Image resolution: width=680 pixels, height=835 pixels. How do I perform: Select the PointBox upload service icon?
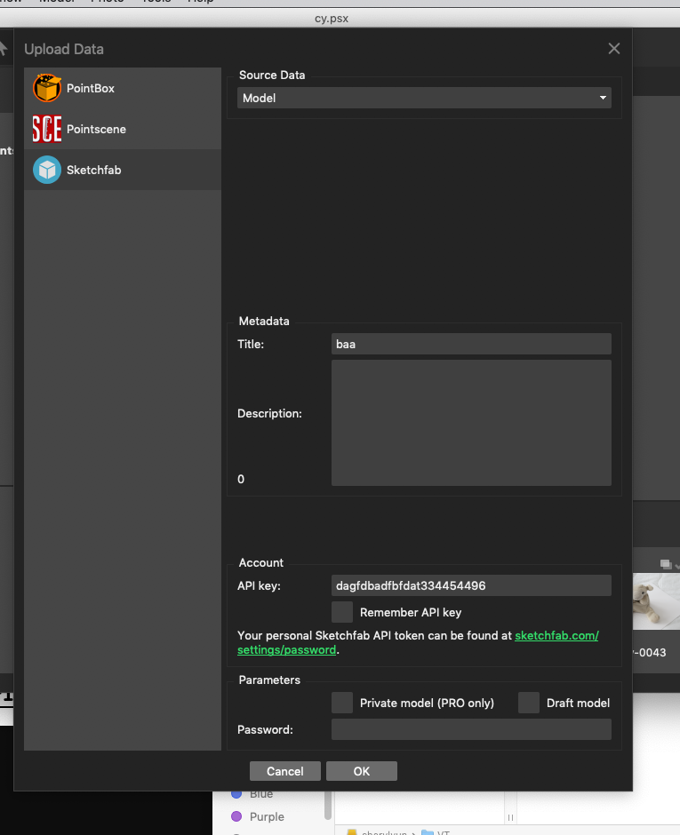click(x=47, y=89)
